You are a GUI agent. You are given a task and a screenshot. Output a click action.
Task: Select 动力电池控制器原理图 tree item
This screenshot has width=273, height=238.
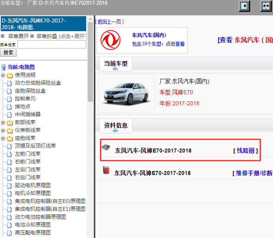(x=41, y=217)
